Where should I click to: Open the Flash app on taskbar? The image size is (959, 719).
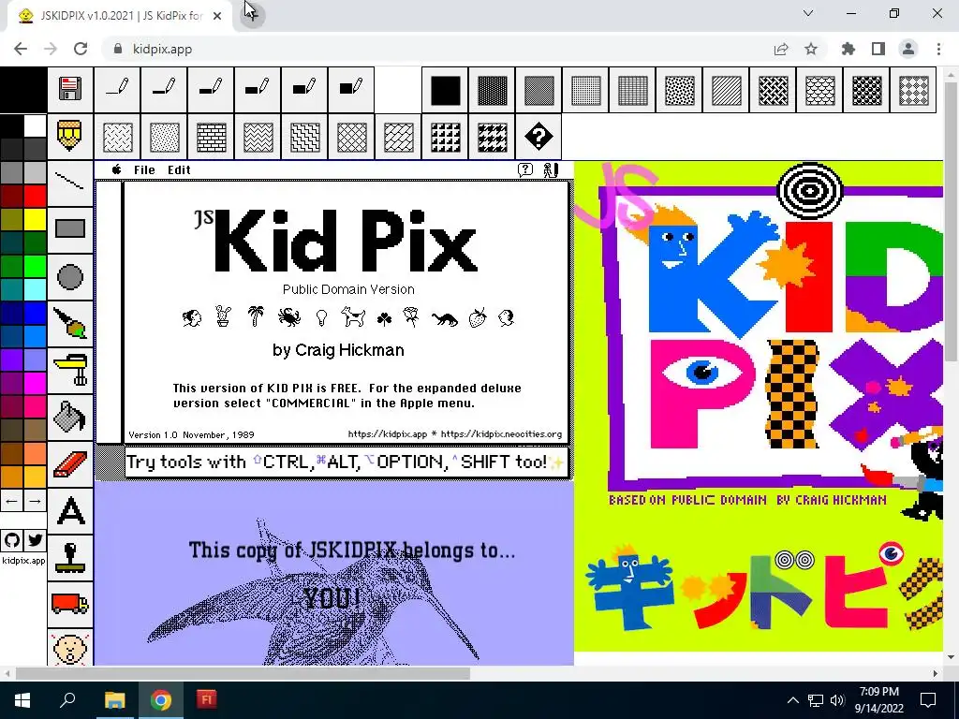point(206,700)
